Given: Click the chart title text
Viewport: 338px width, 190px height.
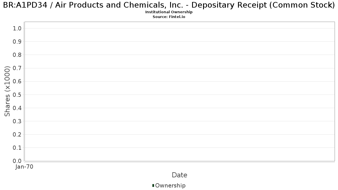Looking at the screenshot, I should (x=169, y=5).
